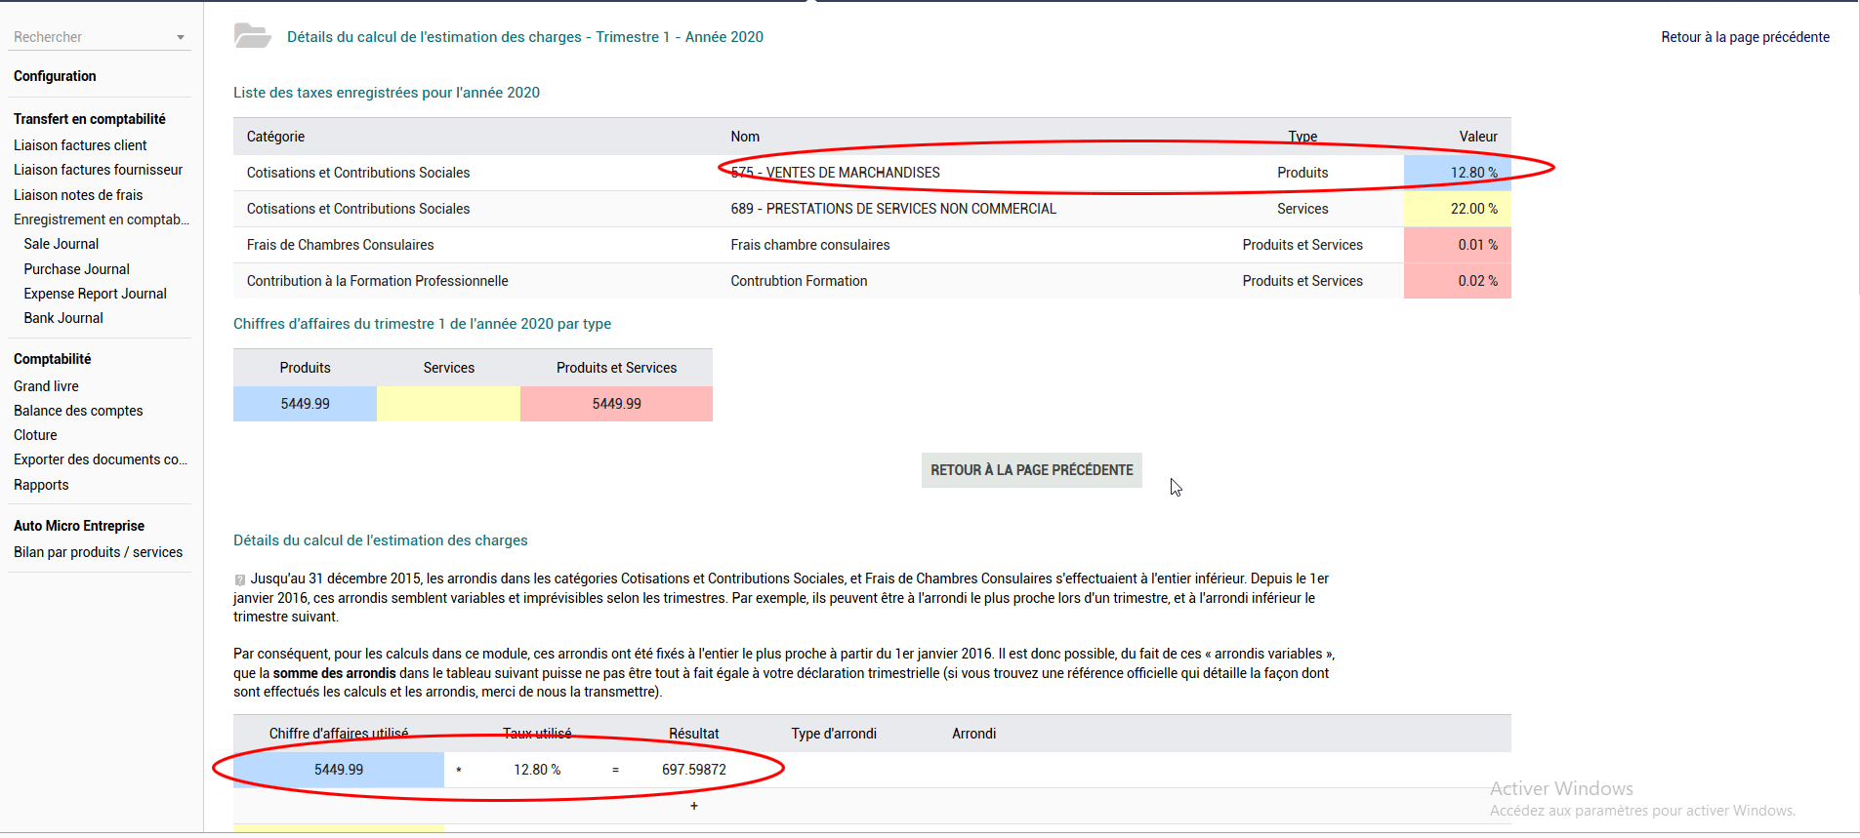
Task: Expand Enregistrement en comptabilité entry
Action: point(101,219)
